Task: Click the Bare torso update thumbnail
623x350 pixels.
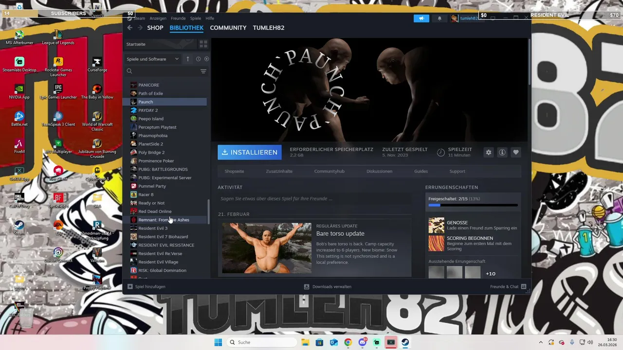Action: point(267,248)
